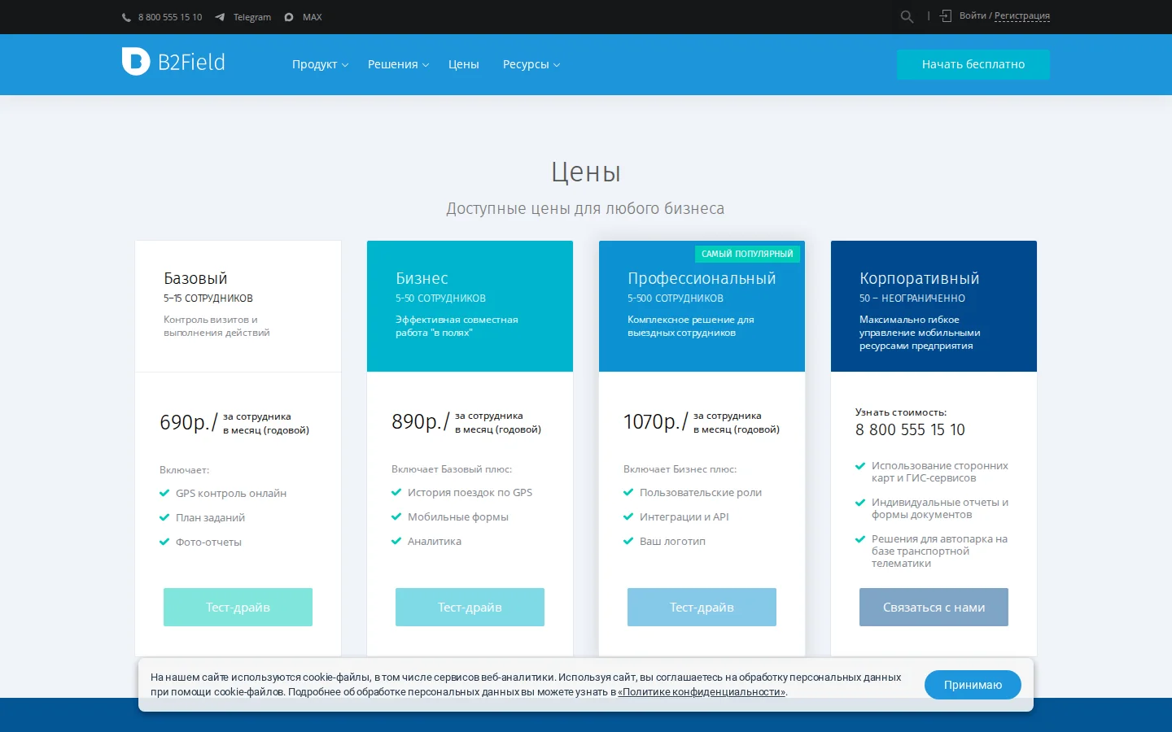Viewport: 1172px width, 732px height.
Task: Click checkmark beside Мобильные формы
Action: [396, 516]
